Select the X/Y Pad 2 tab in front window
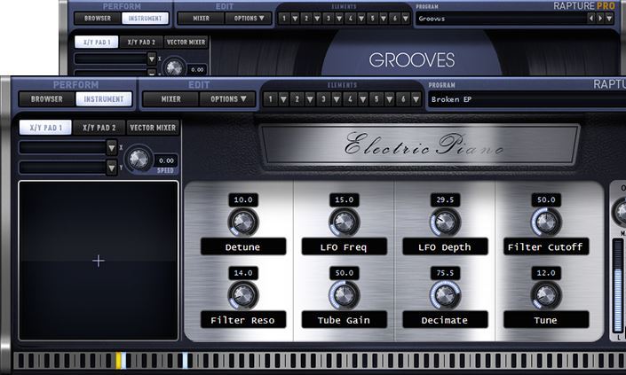The image size is (626, 375). click(99, 128)
